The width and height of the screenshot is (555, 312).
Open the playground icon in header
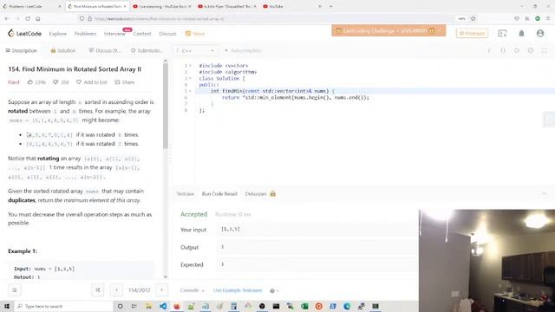click(x=502, y=33)
